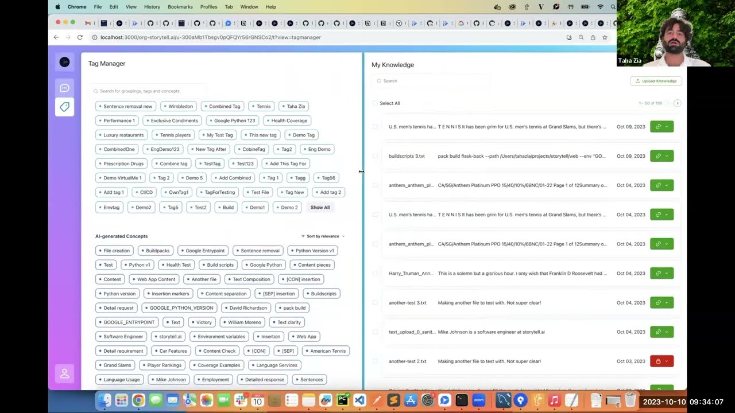Open the Music app from the dock
The height and width of the screenshot is (413, 735).
coord(554,400)
